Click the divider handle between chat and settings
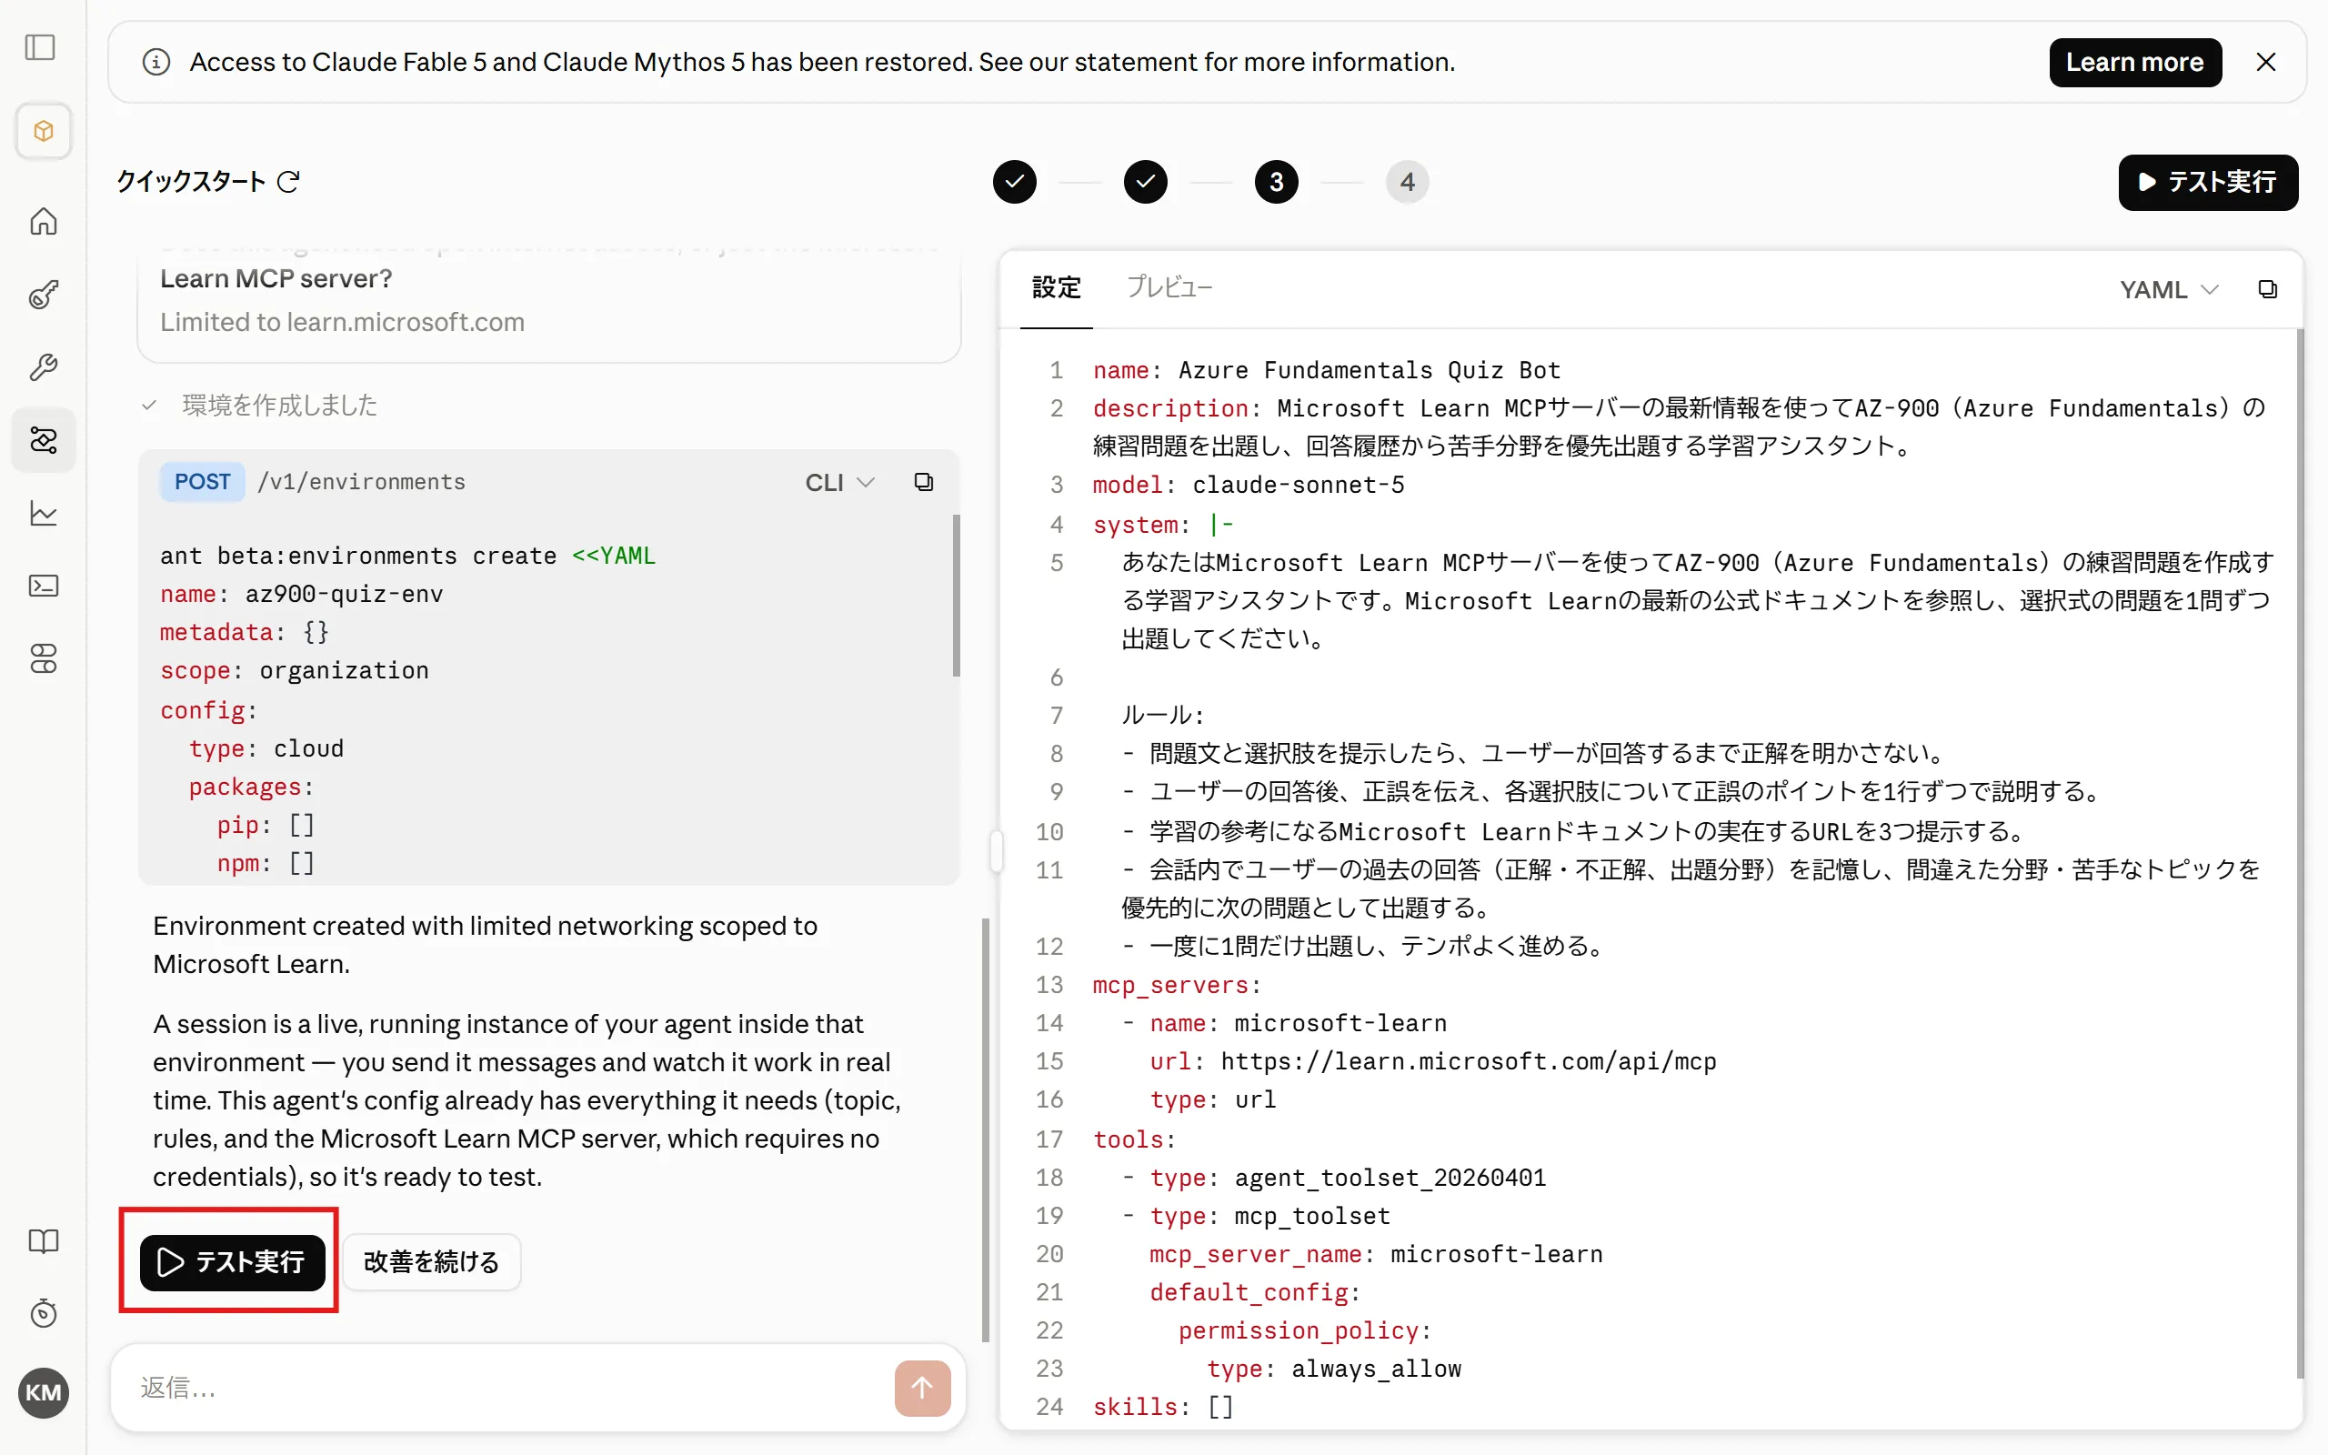This screenshot has width=2328, height=1455. 997,850
